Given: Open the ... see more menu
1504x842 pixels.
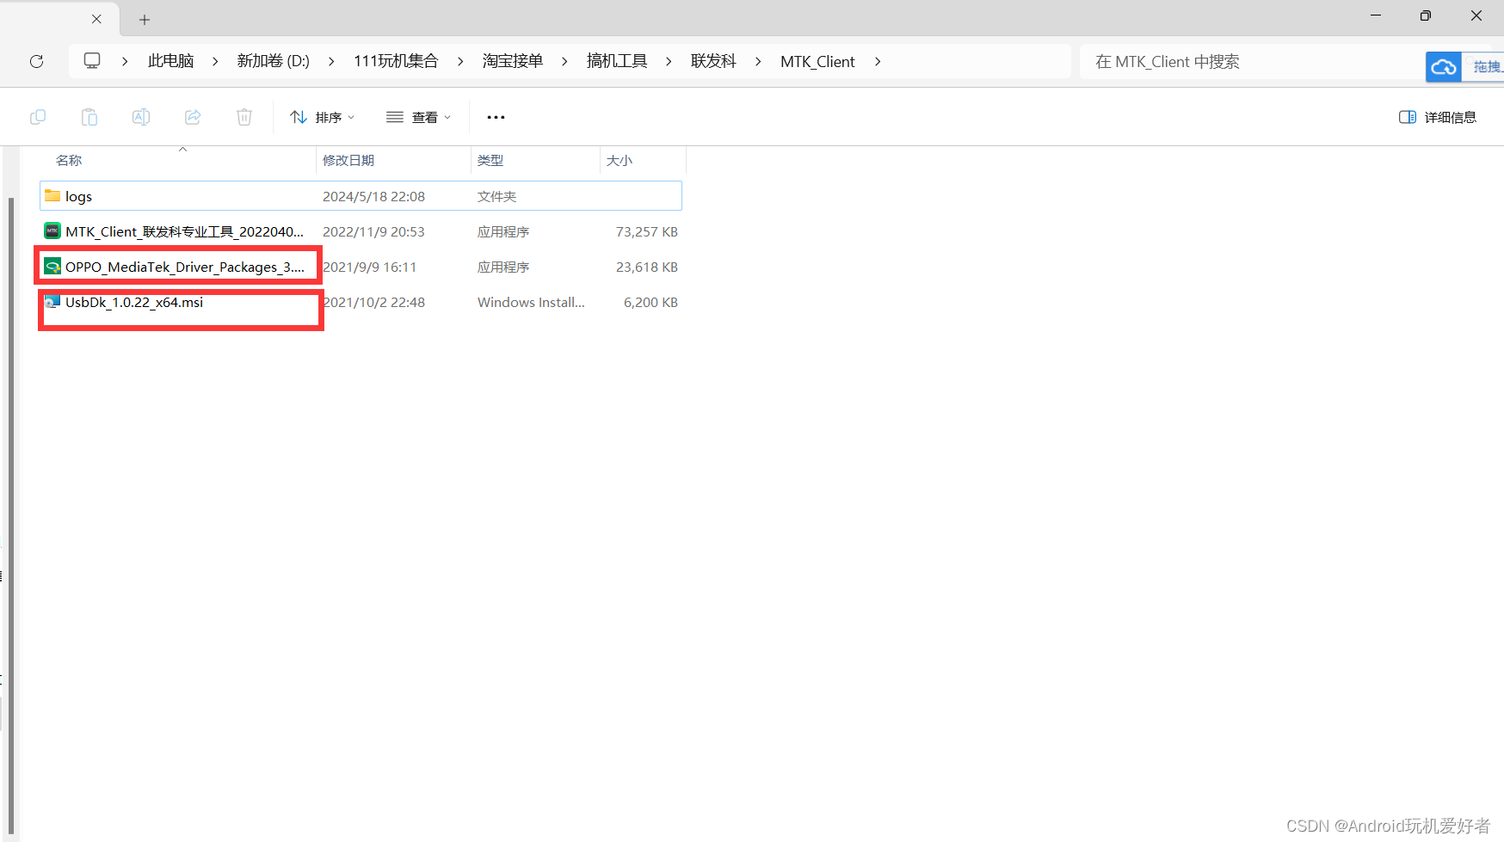Looking at the screenshot, I should coord(495,117).
